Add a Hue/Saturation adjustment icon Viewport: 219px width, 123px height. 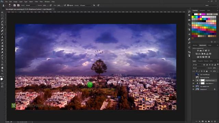(x=196, y=54)
